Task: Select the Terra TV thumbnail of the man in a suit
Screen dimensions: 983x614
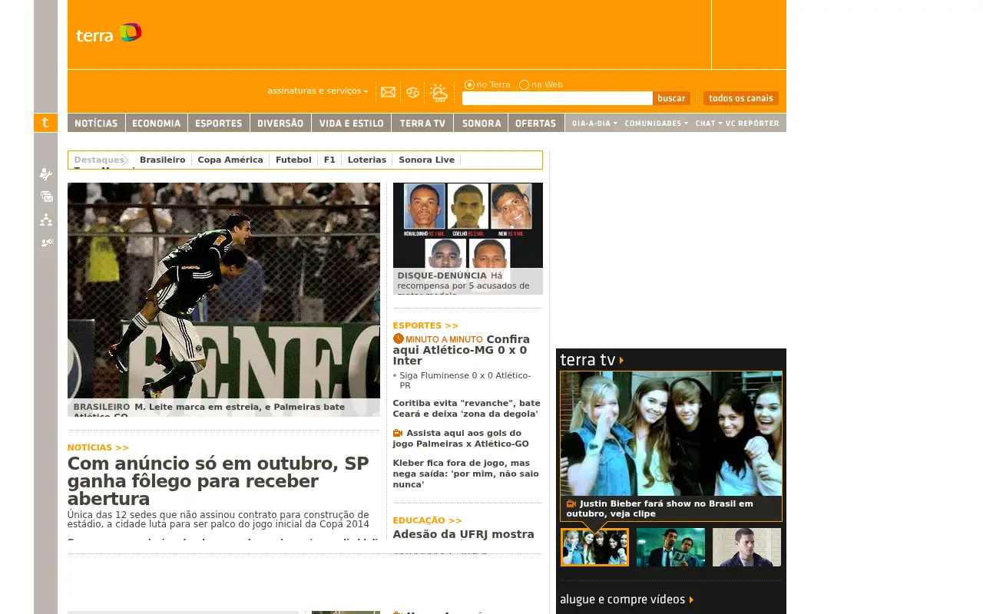Action: coord(670,547)
